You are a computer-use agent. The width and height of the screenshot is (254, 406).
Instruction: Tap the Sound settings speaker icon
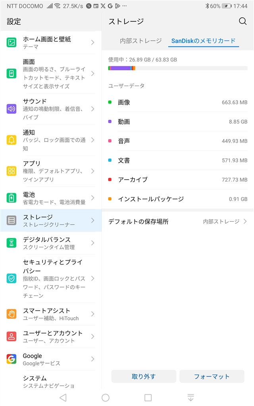pos(12,109)
